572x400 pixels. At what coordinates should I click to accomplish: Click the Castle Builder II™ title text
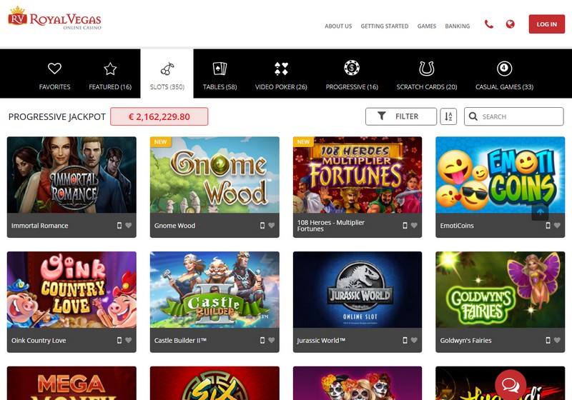(180, 340)
